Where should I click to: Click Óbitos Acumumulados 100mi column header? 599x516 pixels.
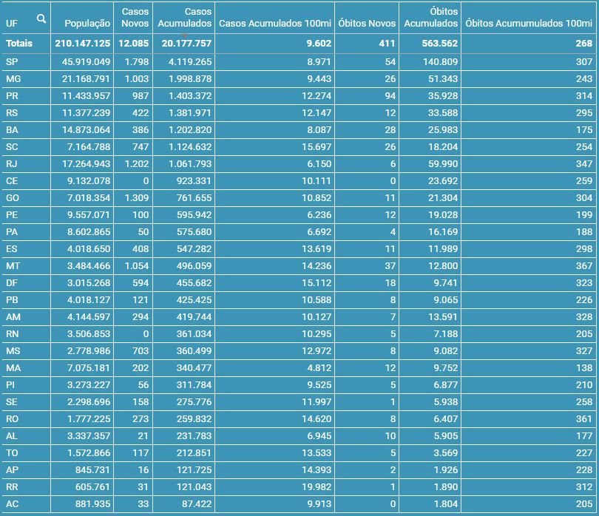pyautogui.click(x=529, y=24)
